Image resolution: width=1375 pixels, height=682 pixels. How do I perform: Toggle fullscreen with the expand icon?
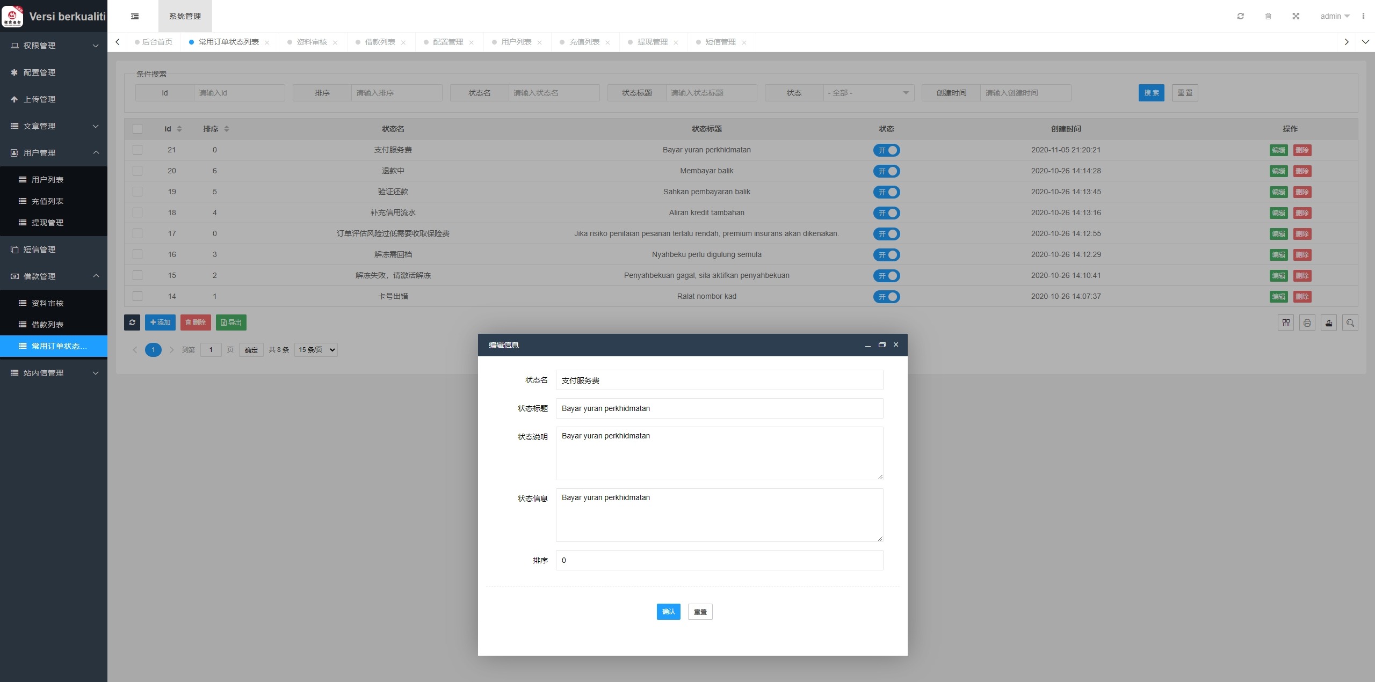coord(1296,16)
